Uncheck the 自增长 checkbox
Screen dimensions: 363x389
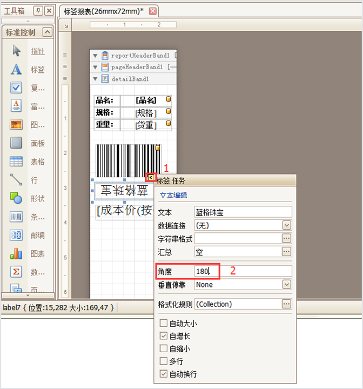[x=164, y=336]
